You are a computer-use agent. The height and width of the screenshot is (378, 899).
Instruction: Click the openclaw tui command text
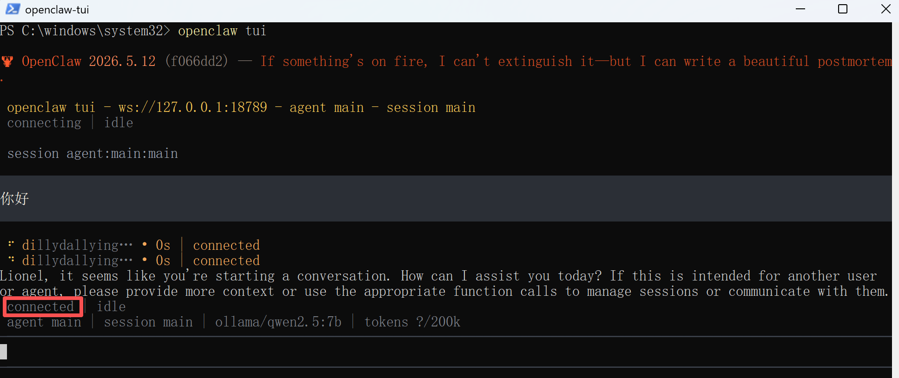[x=222, y=31]
